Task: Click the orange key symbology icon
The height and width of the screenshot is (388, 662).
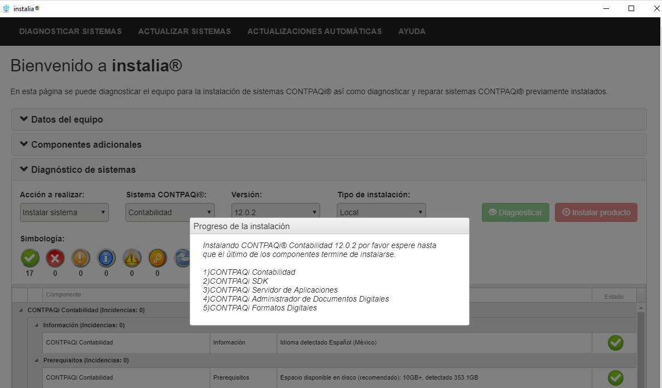Action: (x=157, y=258)
